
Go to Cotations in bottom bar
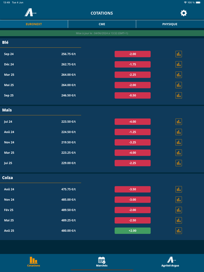coord(34,262)
